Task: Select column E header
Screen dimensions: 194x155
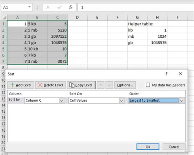Action: [97, 17]
